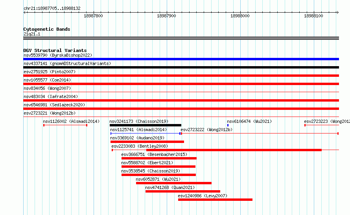Click the ruler's left end arrow
Screen dimensions: 350x215
25,12
